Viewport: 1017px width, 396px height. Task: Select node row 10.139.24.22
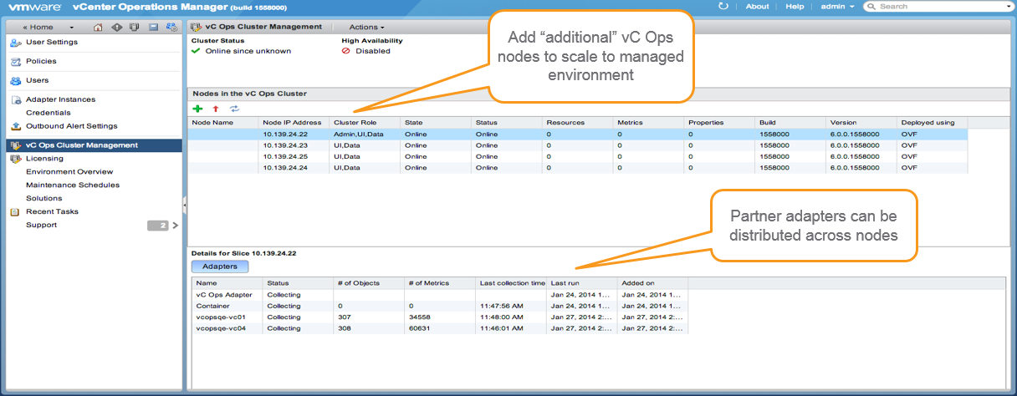point(578,134)
